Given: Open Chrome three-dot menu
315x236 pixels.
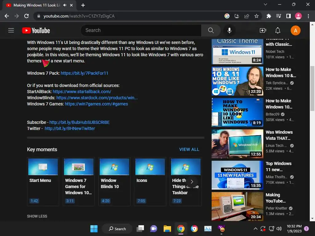Looking at the screenshot, I should 308,16.
